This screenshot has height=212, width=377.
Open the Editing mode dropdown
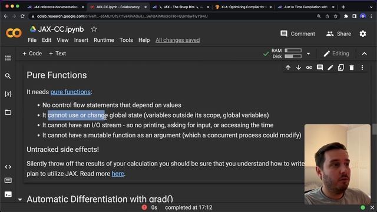pyautogui.click(x=336, y=54)
